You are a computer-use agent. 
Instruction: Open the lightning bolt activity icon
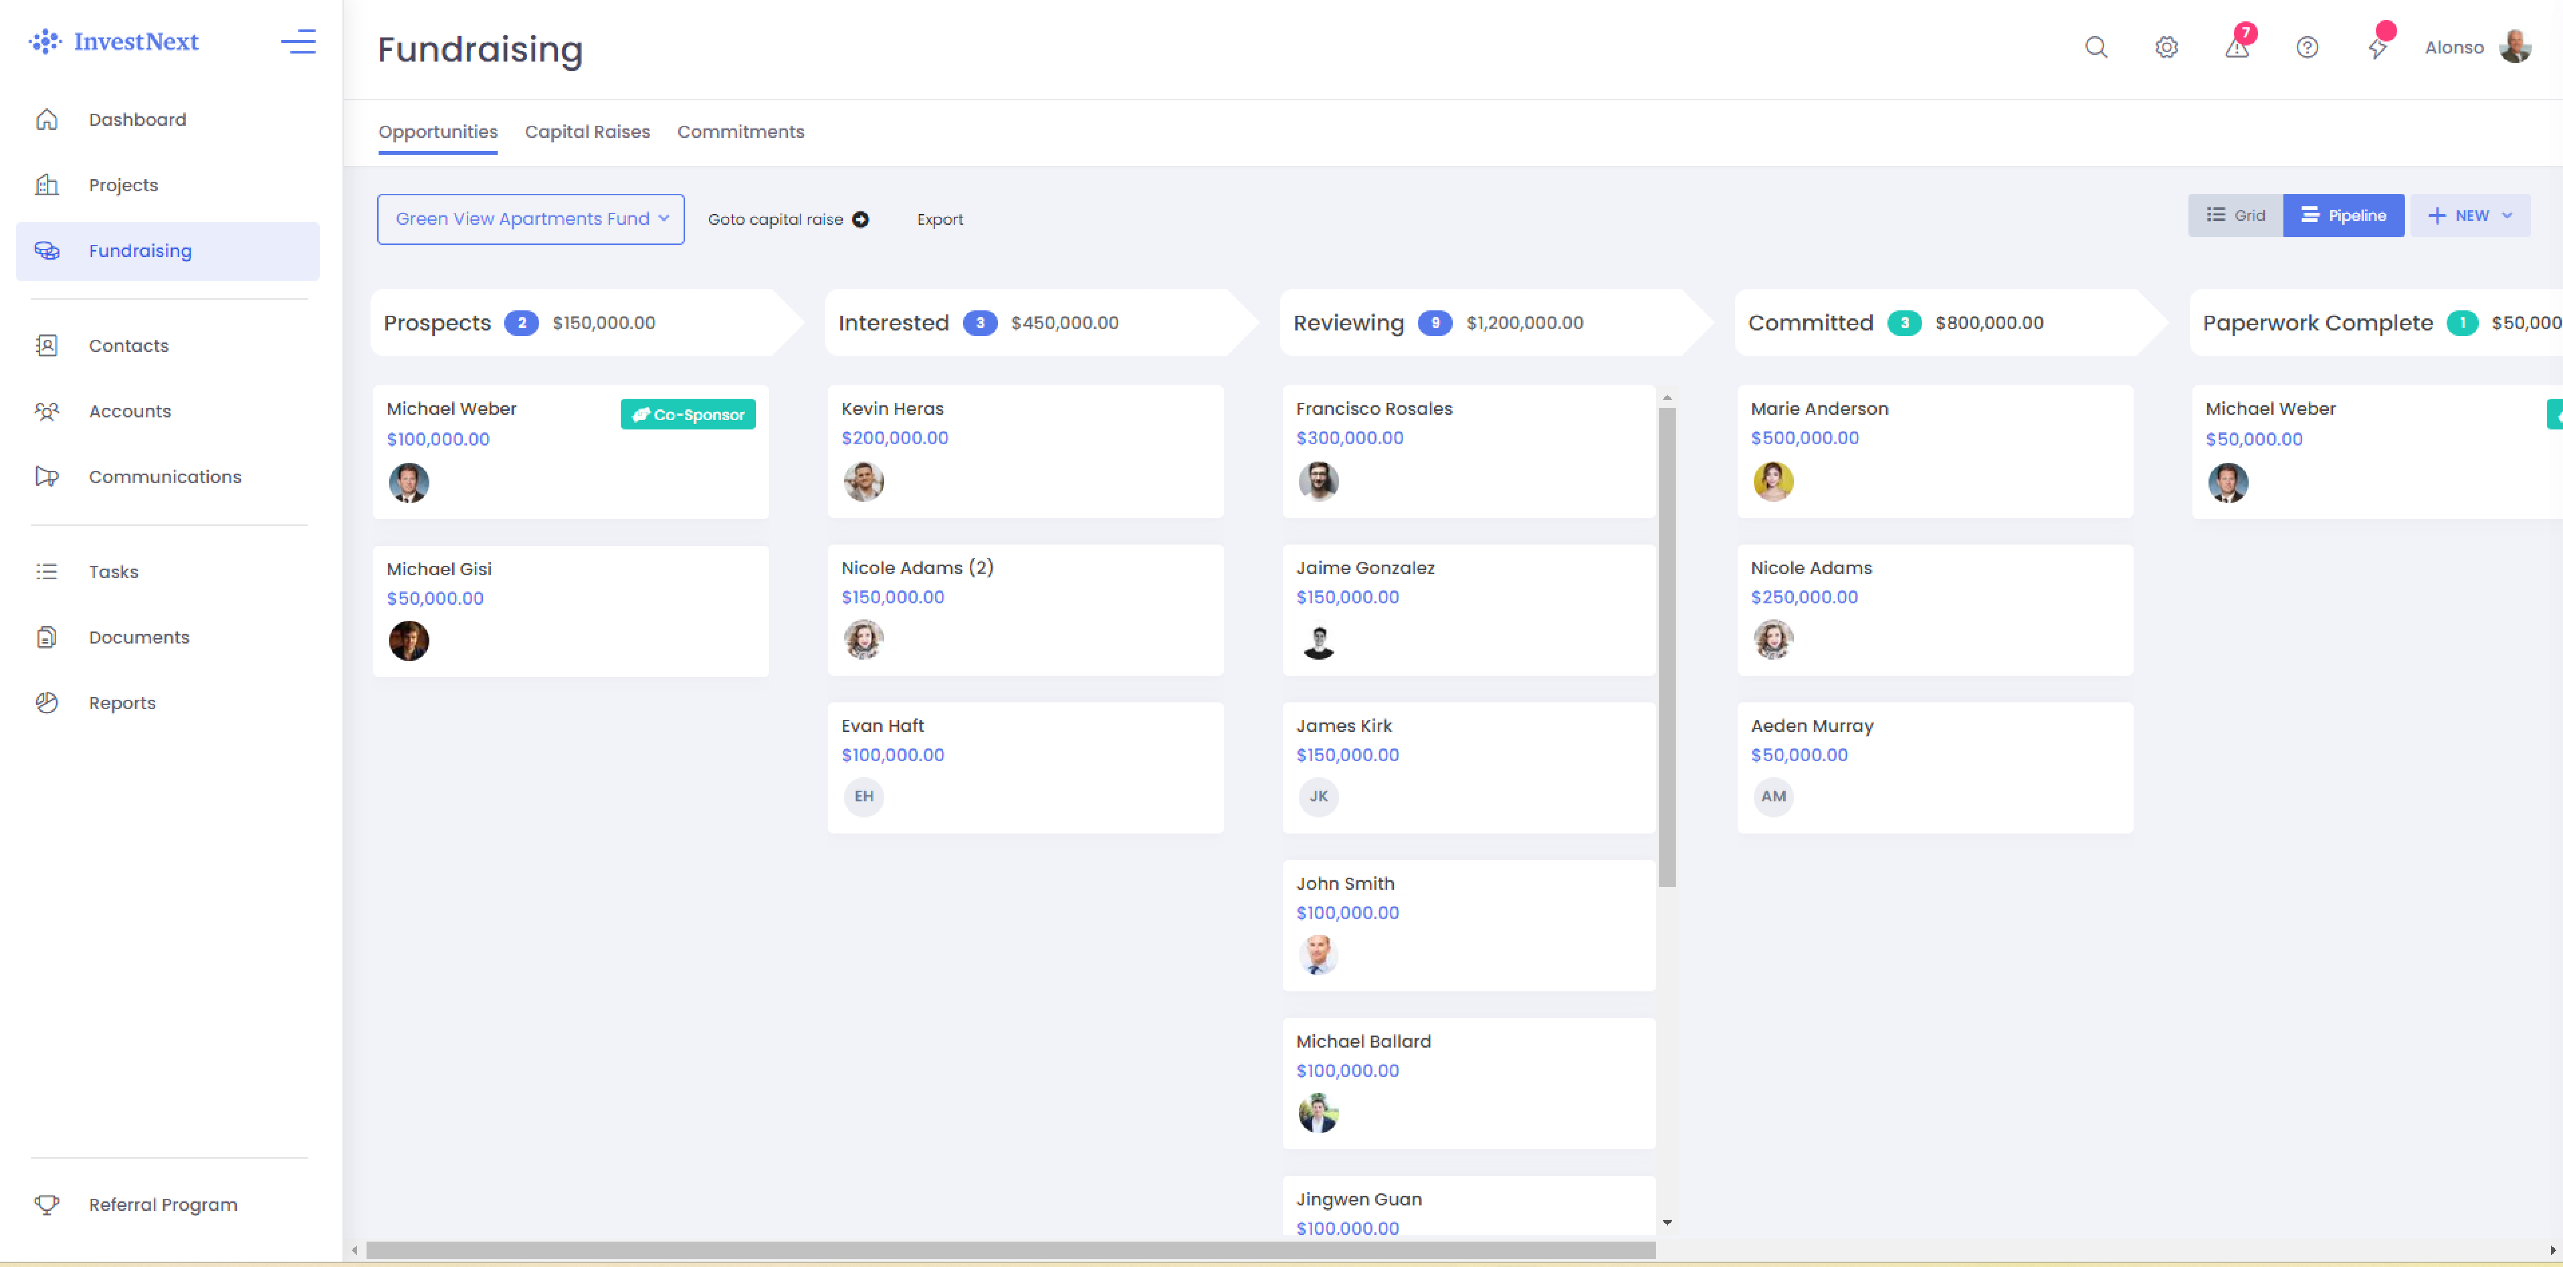click(2377, 47)
